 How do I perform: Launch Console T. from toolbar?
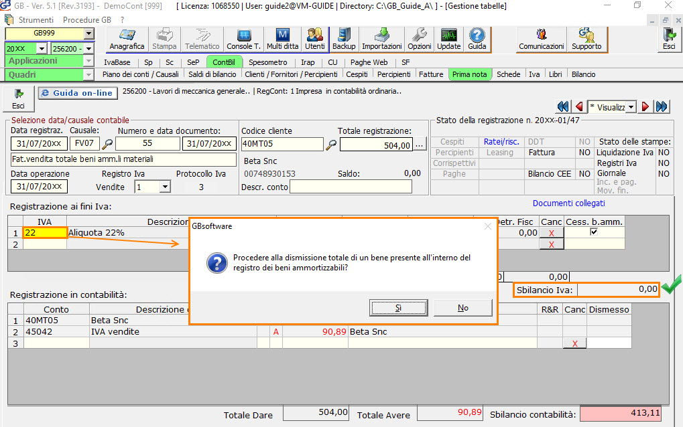[243, 39]
